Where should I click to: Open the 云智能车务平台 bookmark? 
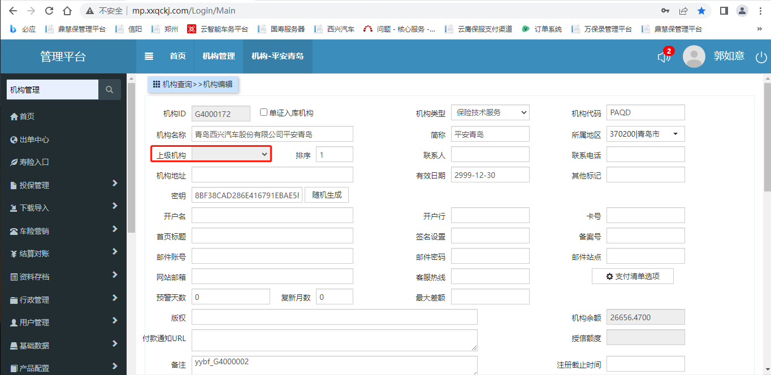218,29
